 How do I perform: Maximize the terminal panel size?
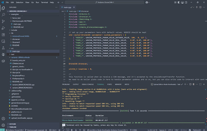(x=200, y=84)
